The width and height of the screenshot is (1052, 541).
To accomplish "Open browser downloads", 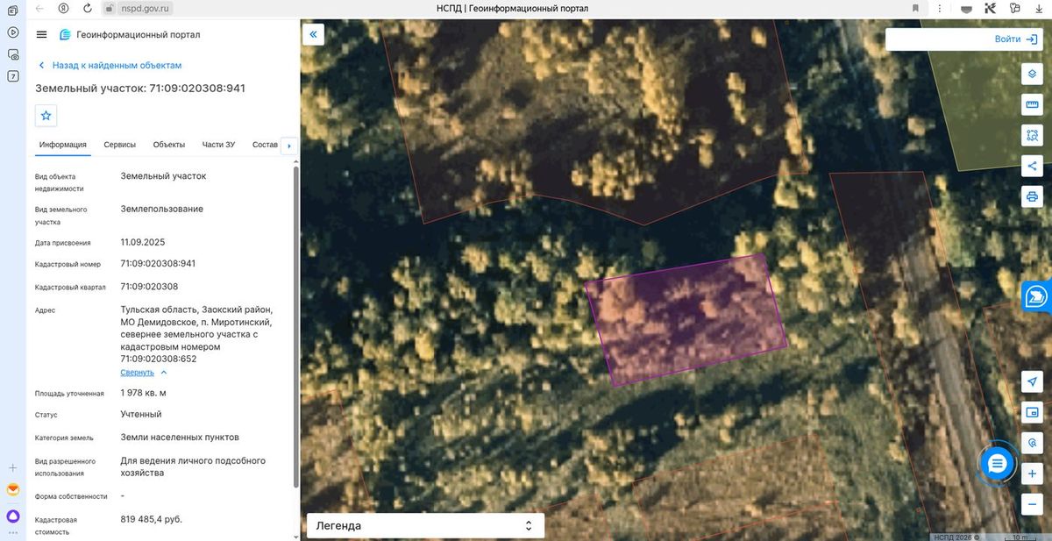I will pos(1039,8).
